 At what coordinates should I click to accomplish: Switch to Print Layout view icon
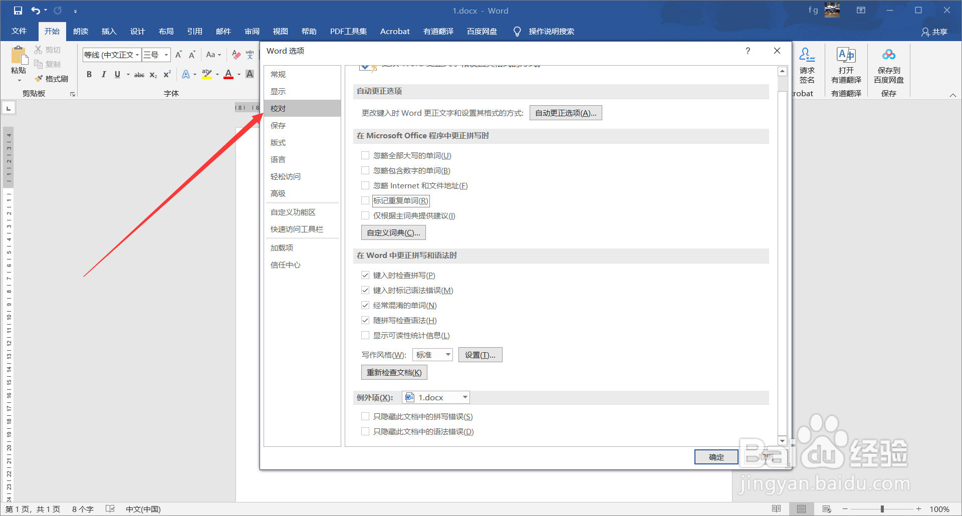(802, 509)
